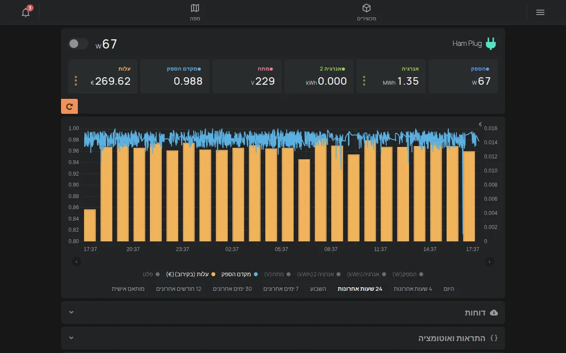The width and height of the screenshot is (566, 353).
Task: Click the energy 2 (אנרגיה 2) 0.000 kWh card
Action: pyautogui.click(x=319, y=76)
